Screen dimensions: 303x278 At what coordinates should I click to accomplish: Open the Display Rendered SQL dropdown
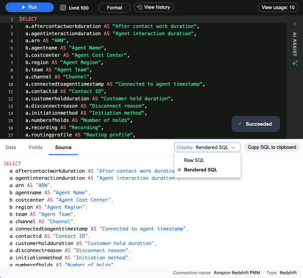click(207, 147)
